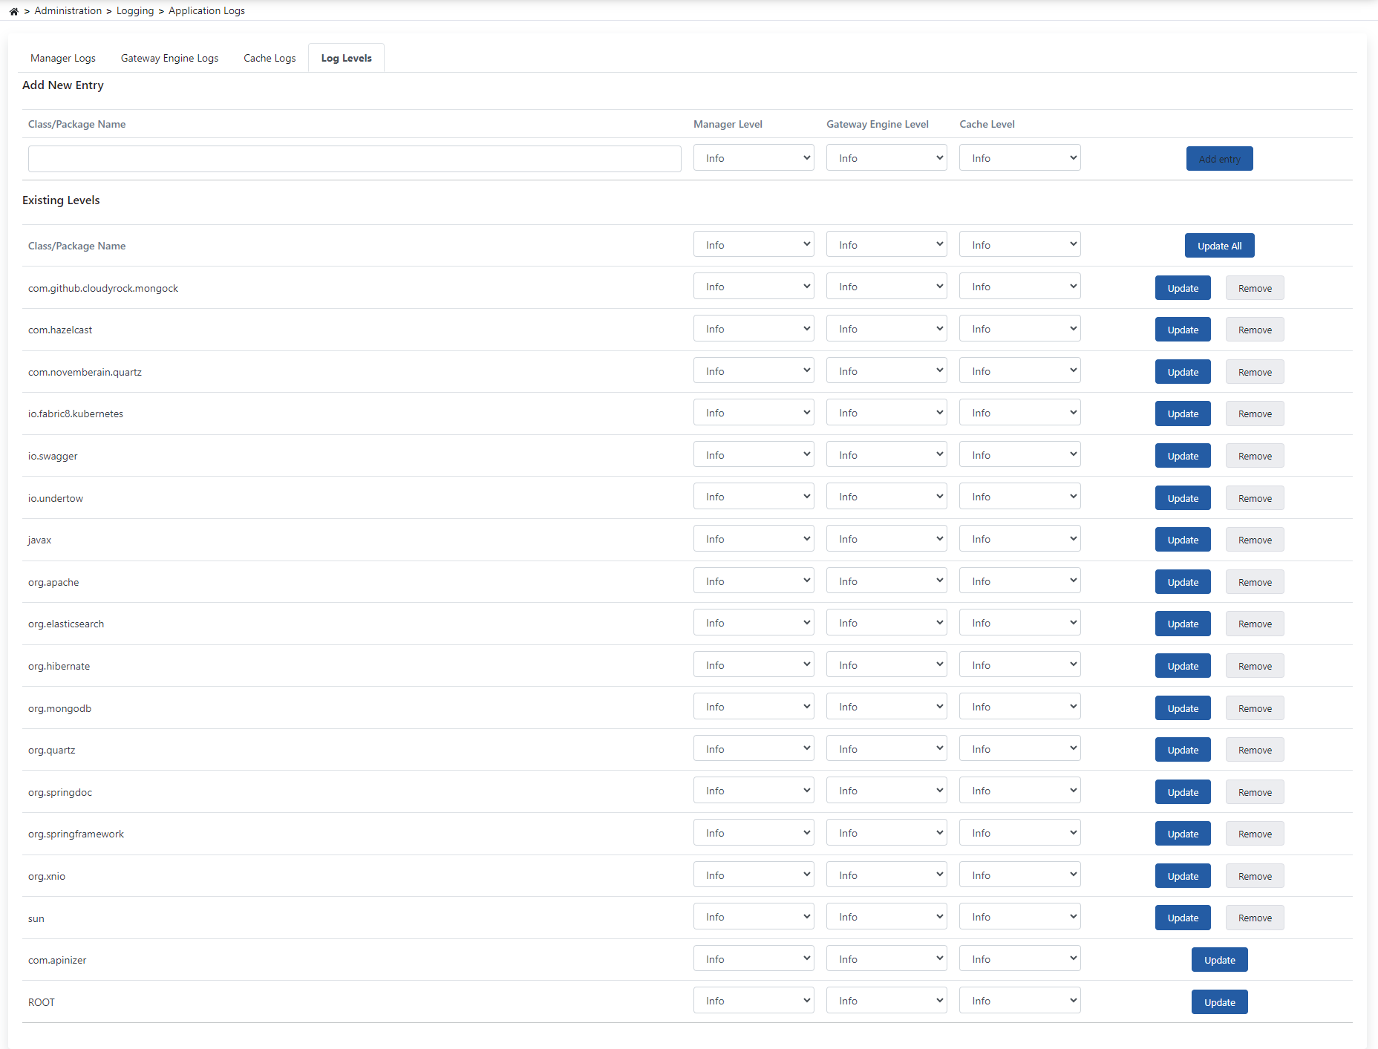Click the home icon in breadcrumb
The image size is (1378, 1049).
coord(14,11)
